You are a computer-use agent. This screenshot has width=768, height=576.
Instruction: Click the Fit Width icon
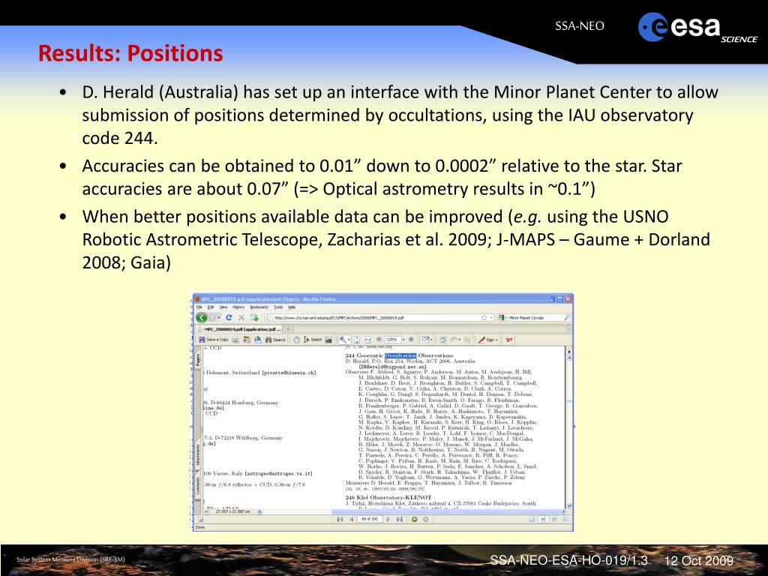[367, 340]
